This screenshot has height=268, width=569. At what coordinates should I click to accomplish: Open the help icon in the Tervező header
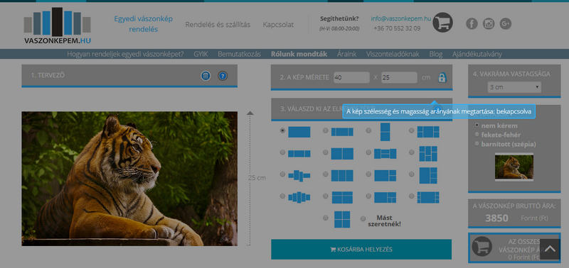(223, 76)
